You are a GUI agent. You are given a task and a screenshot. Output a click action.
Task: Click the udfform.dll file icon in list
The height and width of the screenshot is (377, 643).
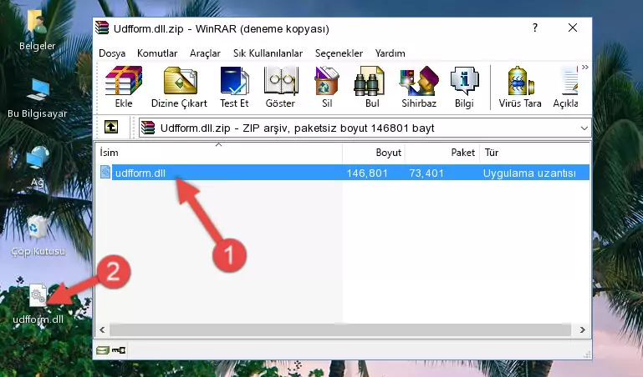[x=105, y=172]
